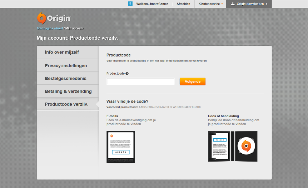
Task: Click the game box and manual image
Action: 233,146
